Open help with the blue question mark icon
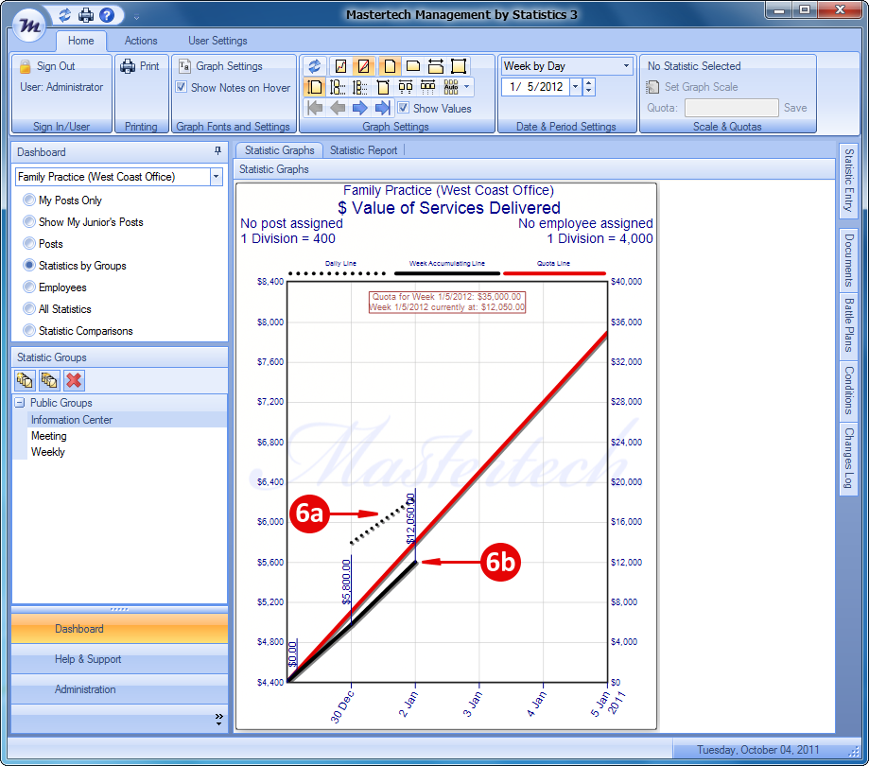 (107, 15)
